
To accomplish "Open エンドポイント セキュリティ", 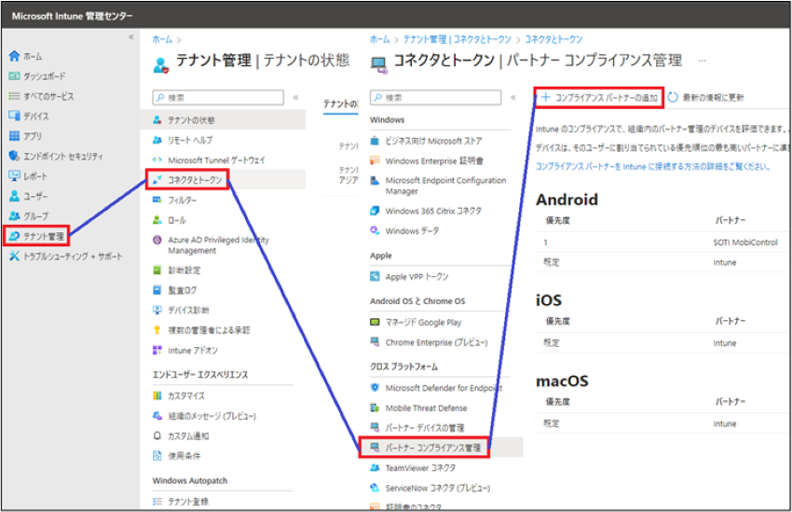I will pos(56,156).
